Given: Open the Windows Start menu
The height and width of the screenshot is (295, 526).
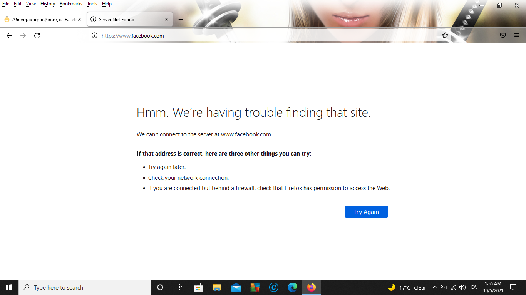Looking at the screenshot, I should click(x=9, y=287).
